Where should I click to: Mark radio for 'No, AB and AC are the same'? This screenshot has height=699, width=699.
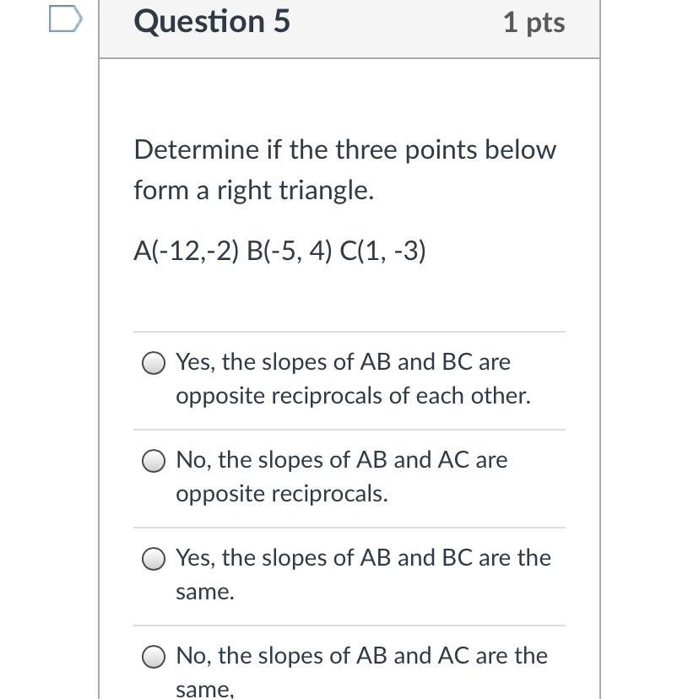point(154,657)
